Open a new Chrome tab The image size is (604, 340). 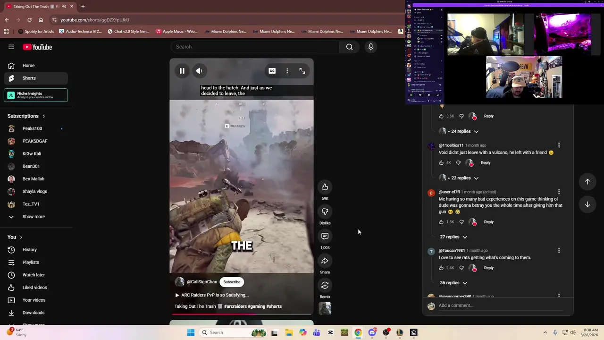tap(83, 7)
